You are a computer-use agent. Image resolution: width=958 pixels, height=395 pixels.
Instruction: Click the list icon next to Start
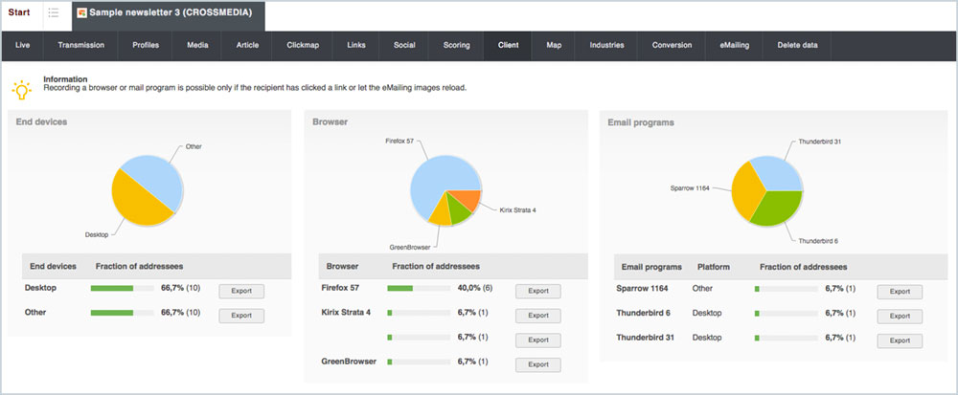54,13
